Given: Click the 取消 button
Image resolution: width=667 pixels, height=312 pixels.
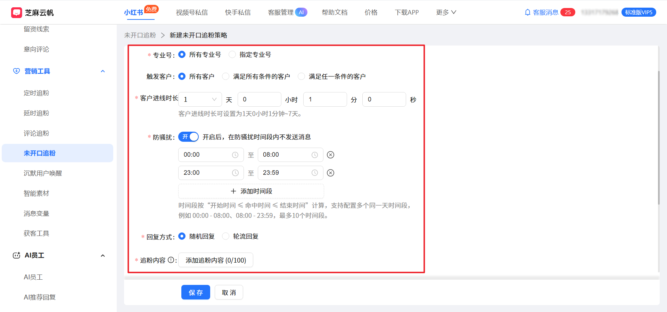Looking at the screenshot, I should coord(229,292).
